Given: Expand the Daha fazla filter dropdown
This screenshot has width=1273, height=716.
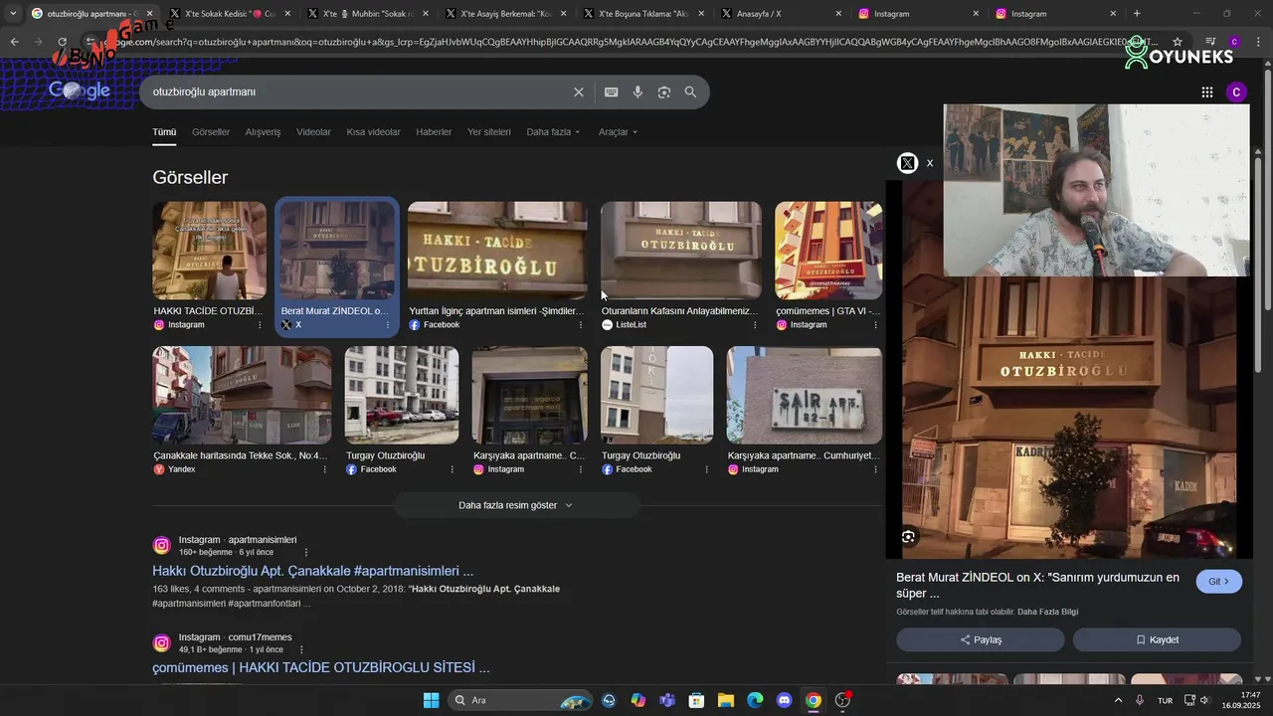Looking at the screenshot, I should pos(553,132).
